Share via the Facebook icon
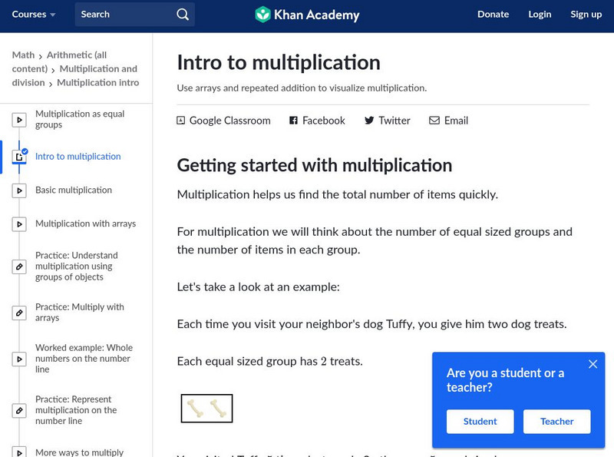The height and width of the screenshot is (457, 614). click(293, 121)
